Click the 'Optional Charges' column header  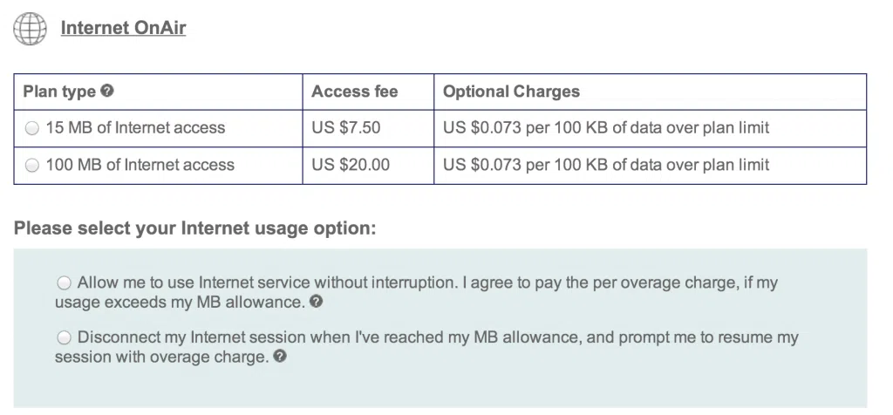click(x=511, y=92)
